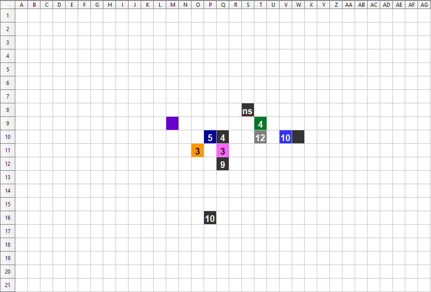Click the column M header
The image size is (431, 292).
click(x=172, y=4)
